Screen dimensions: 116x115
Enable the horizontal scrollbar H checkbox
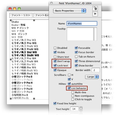coord(69,75)
